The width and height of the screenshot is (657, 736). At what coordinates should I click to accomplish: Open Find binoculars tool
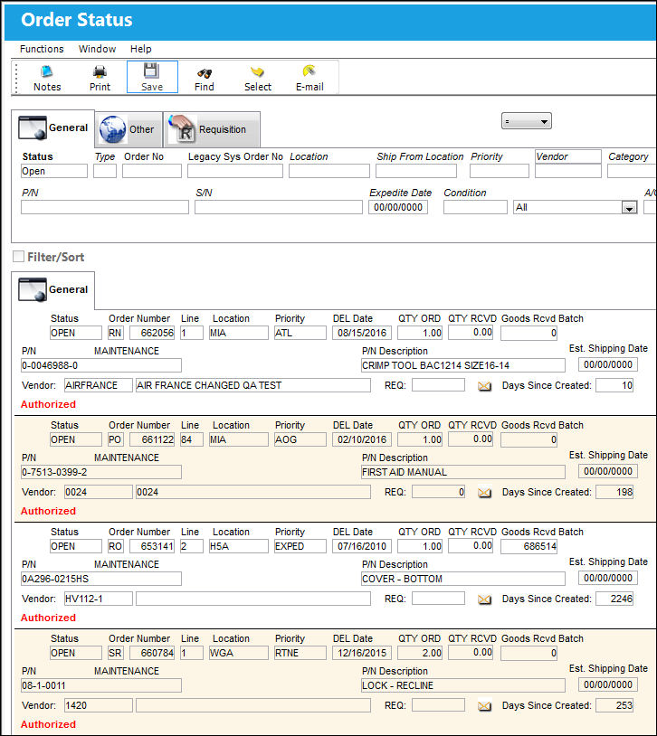click(x=204, y=78)
